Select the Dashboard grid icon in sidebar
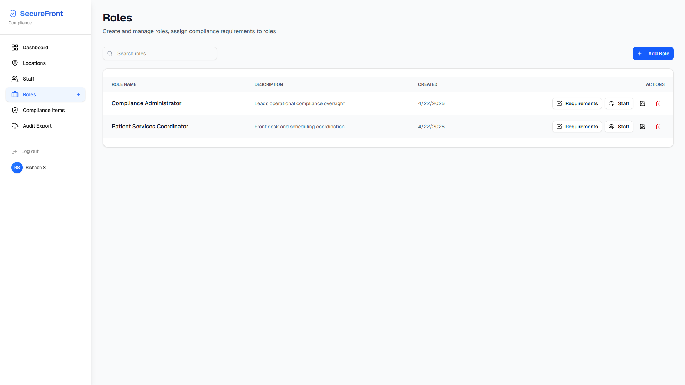 15,47
